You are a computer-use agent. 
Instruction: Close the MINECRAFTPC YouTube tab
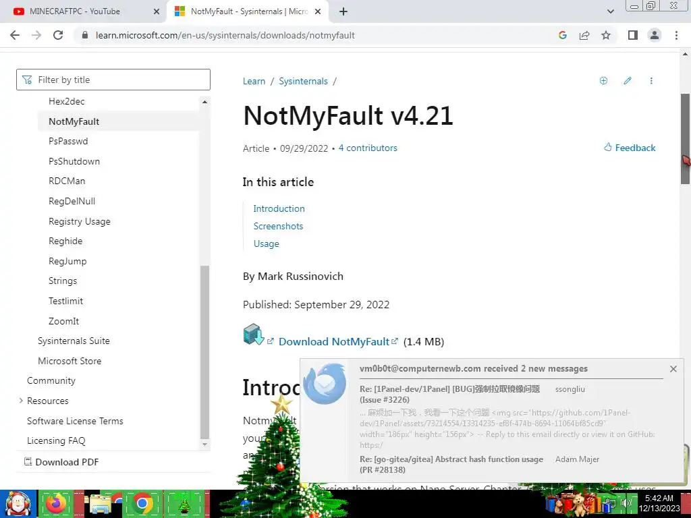[157, 11]
